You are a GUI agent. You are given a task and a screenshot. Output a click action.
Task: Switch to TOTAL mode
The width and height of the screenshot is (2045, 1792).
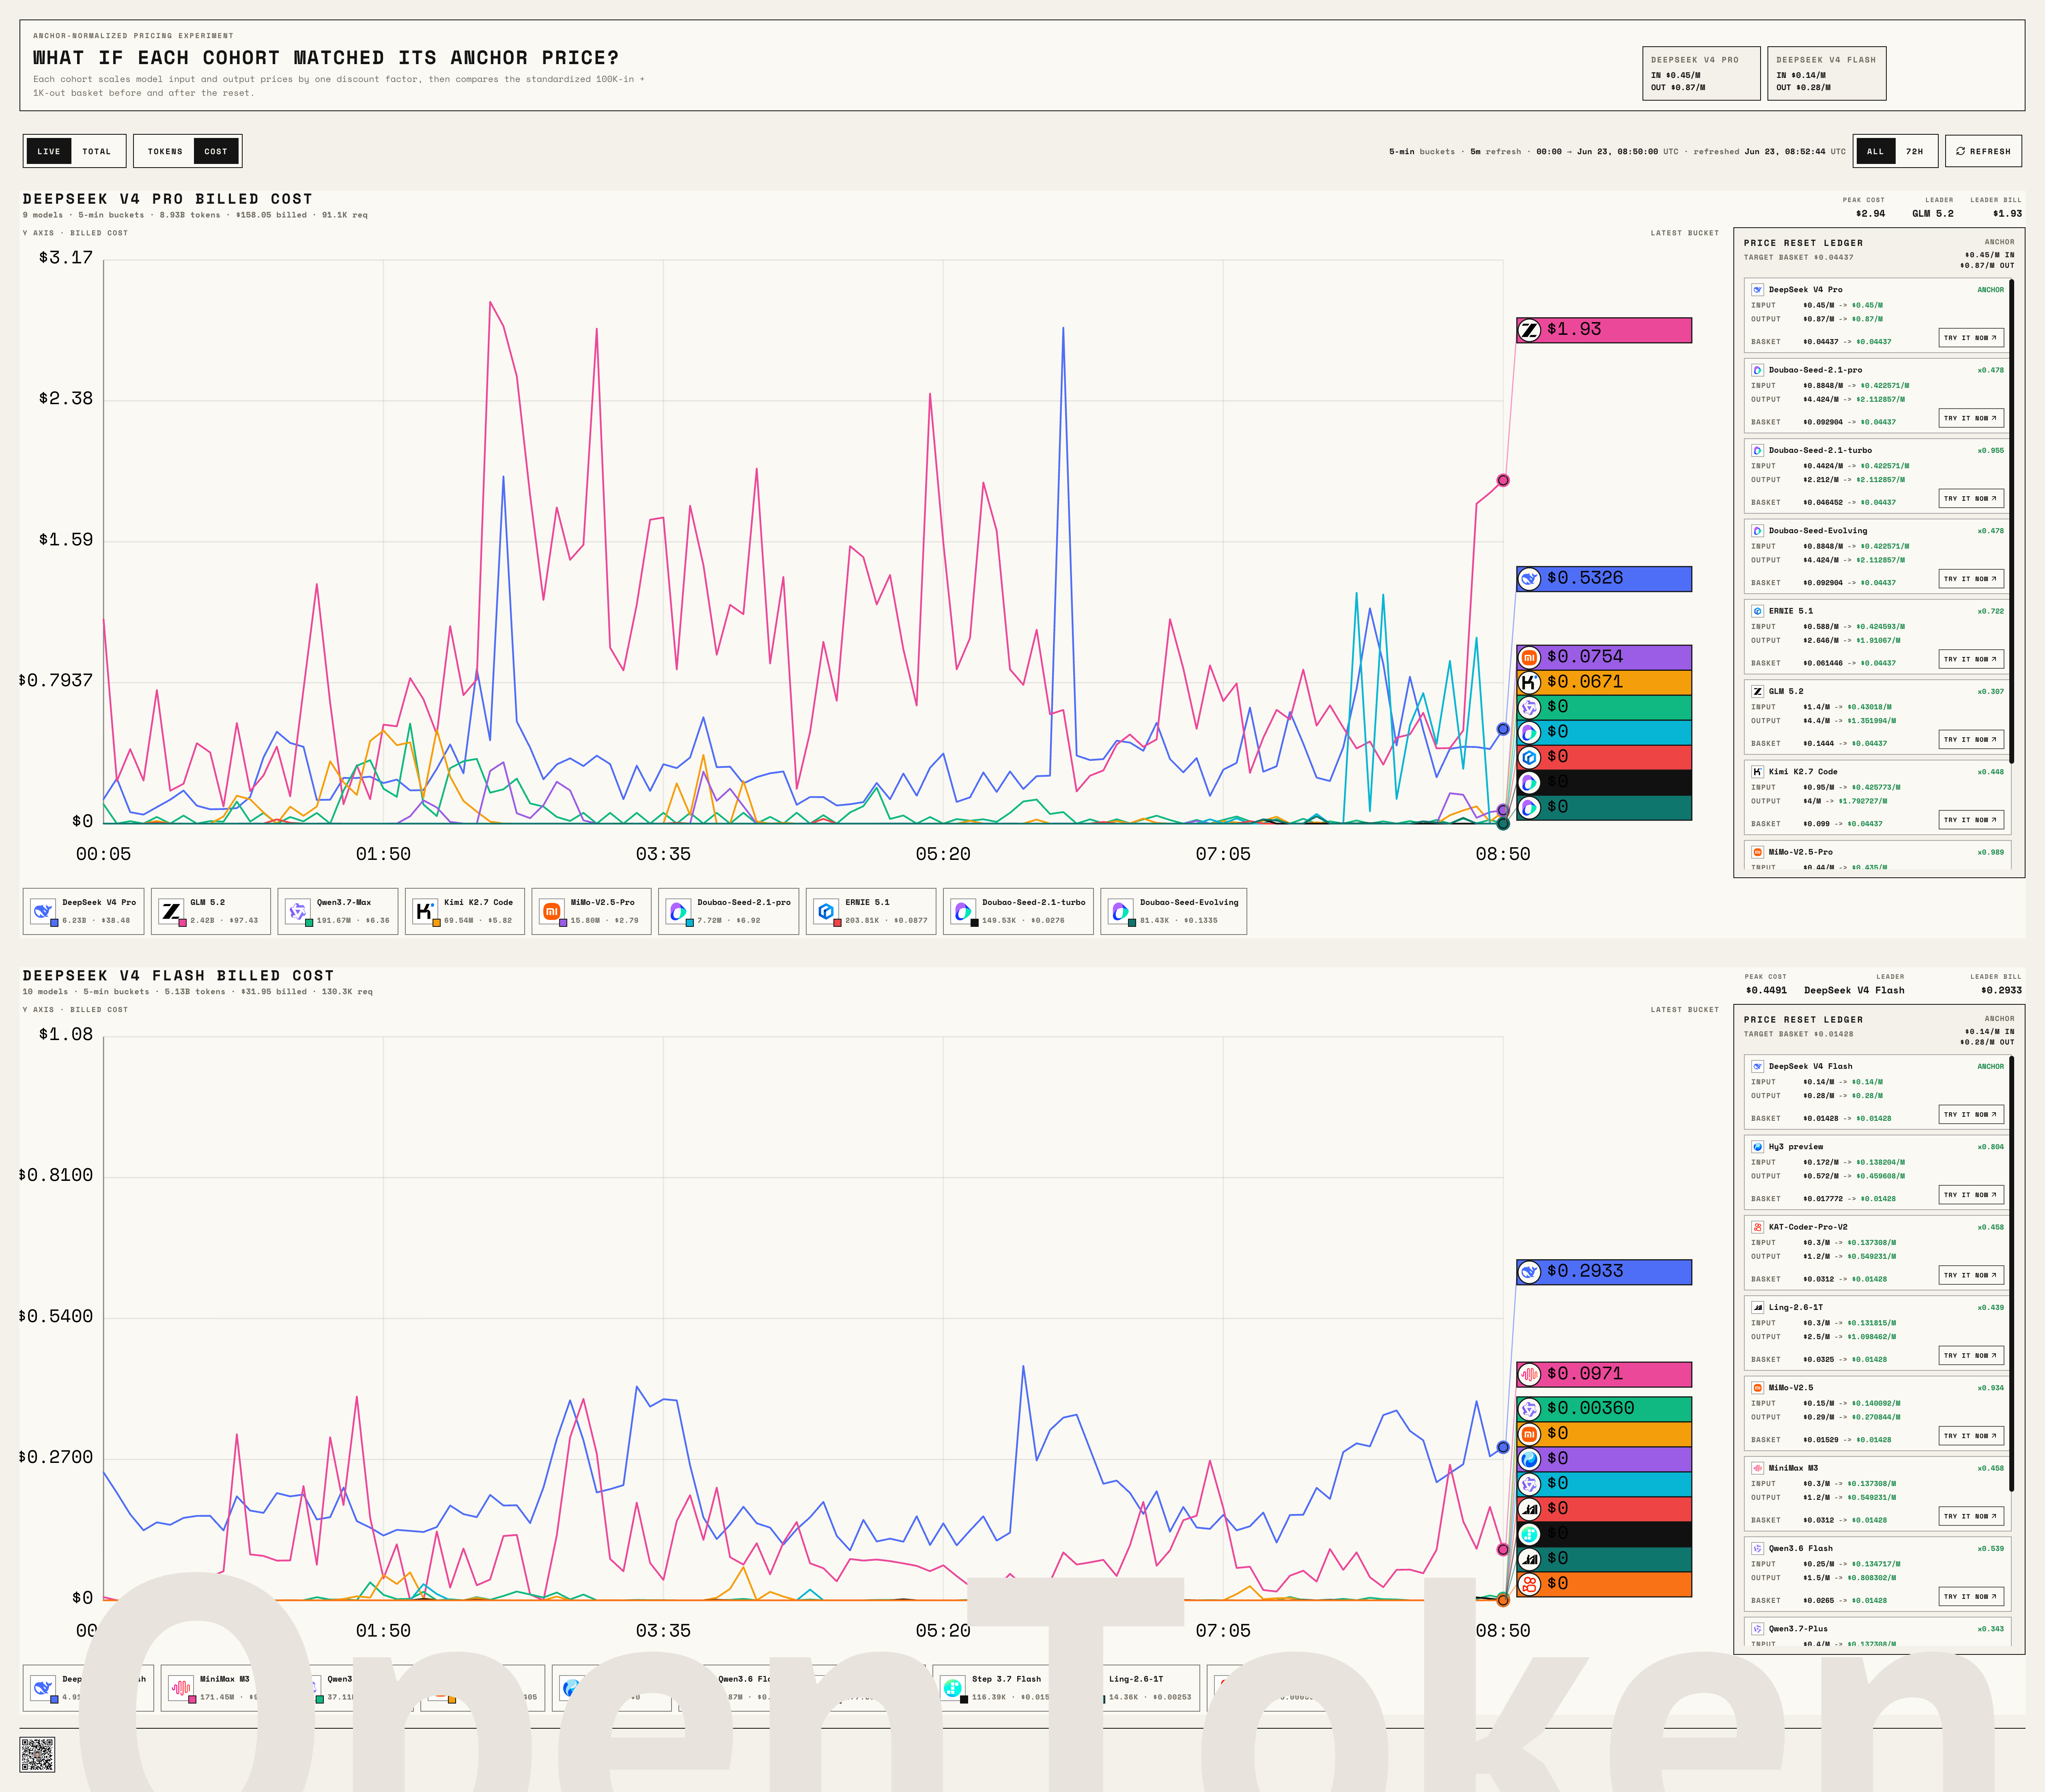point(97,151)
